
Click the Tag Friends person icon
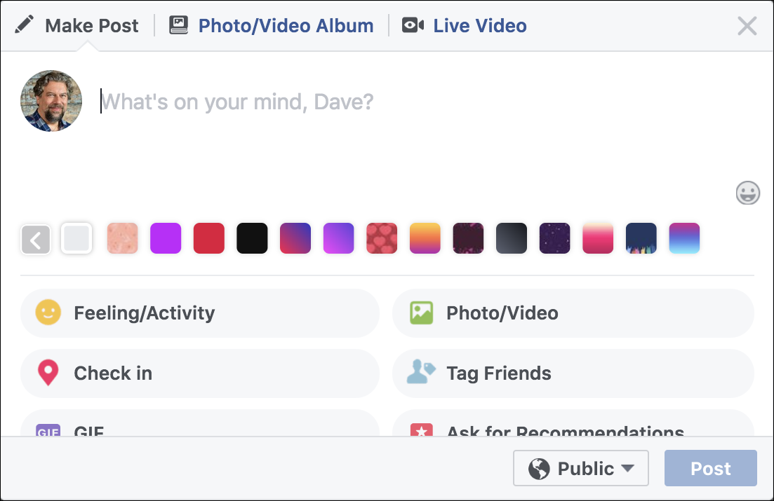tap(422, 373)
